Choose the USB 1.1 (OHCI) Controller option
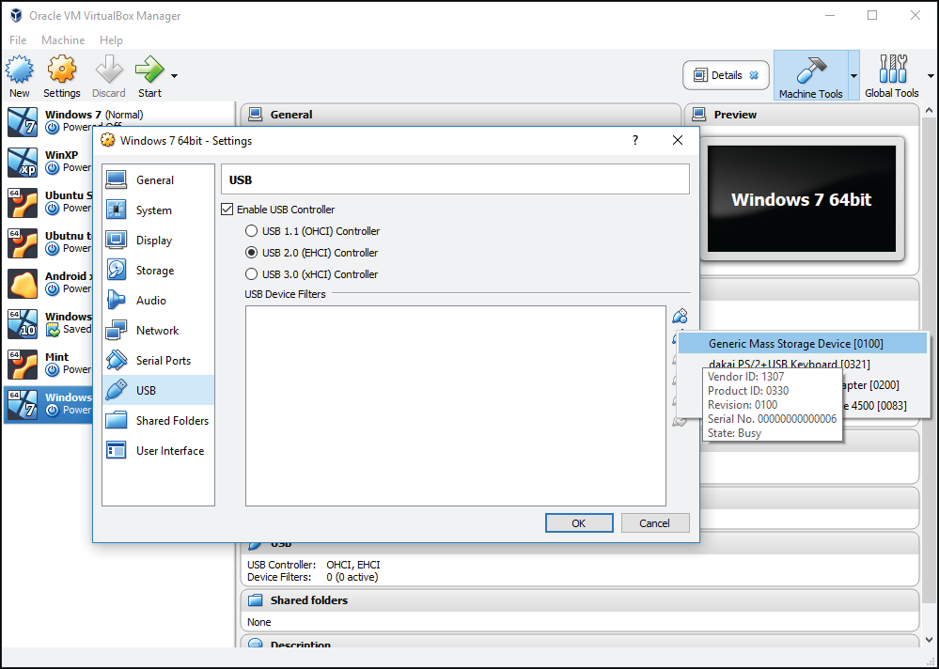Viewport: 939px width, 669px height. 252,230
